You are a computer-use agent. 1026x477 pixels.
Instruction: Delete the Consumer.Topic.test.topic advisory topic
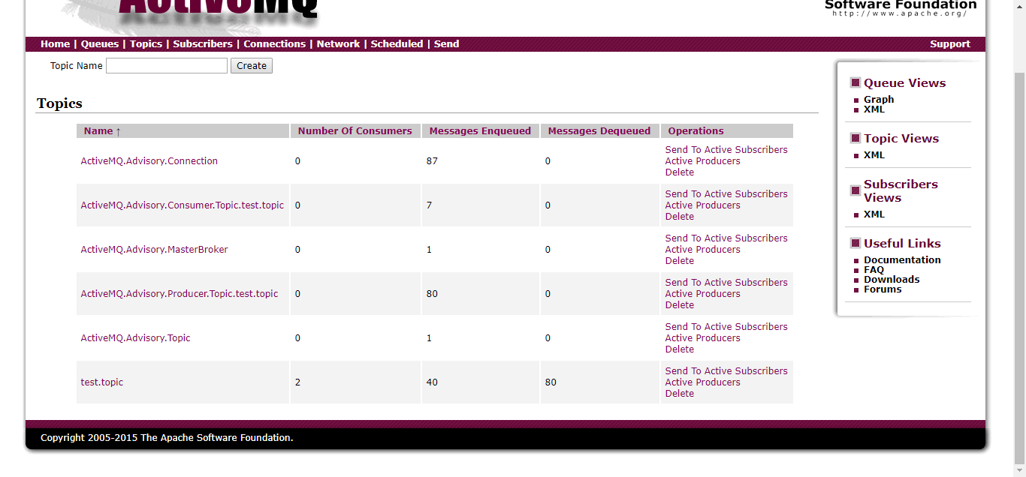(680, 217)
